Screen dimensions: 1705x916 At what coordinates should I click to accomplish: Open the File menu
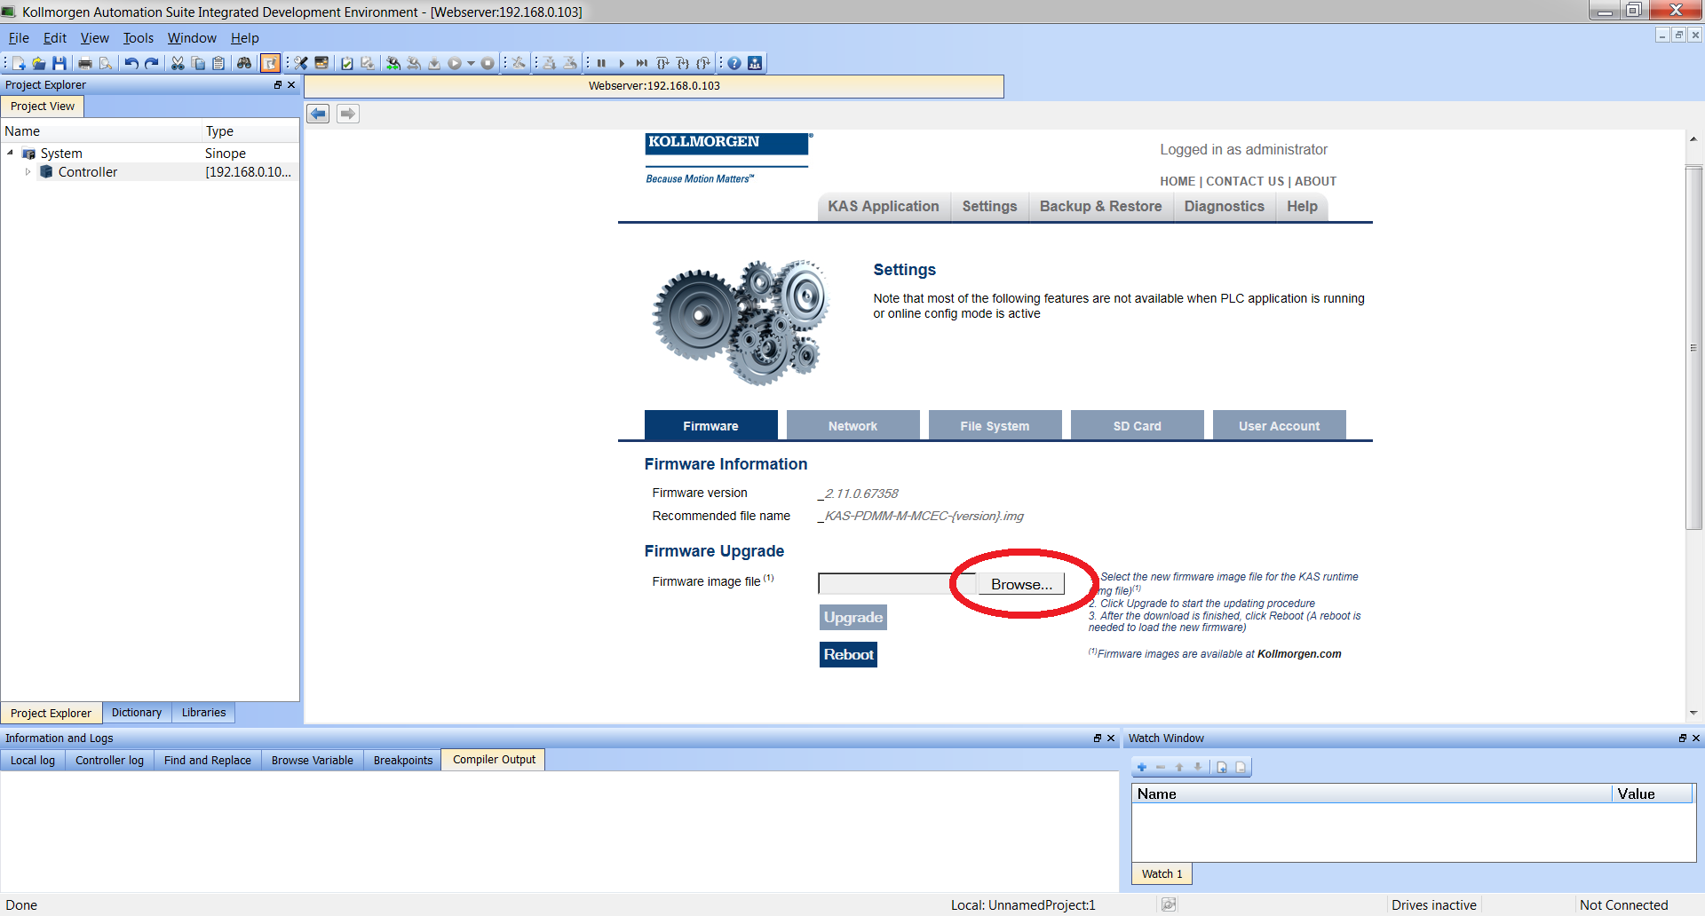[x=19, y=38]
